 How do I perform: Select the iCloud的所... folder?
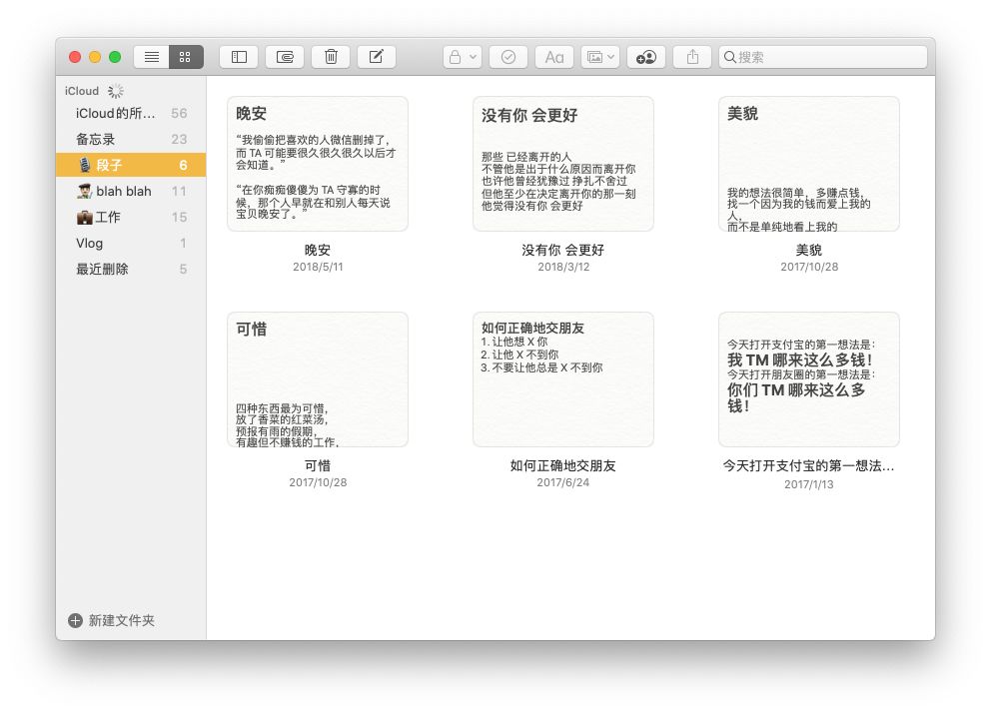[x=131, y=113]
